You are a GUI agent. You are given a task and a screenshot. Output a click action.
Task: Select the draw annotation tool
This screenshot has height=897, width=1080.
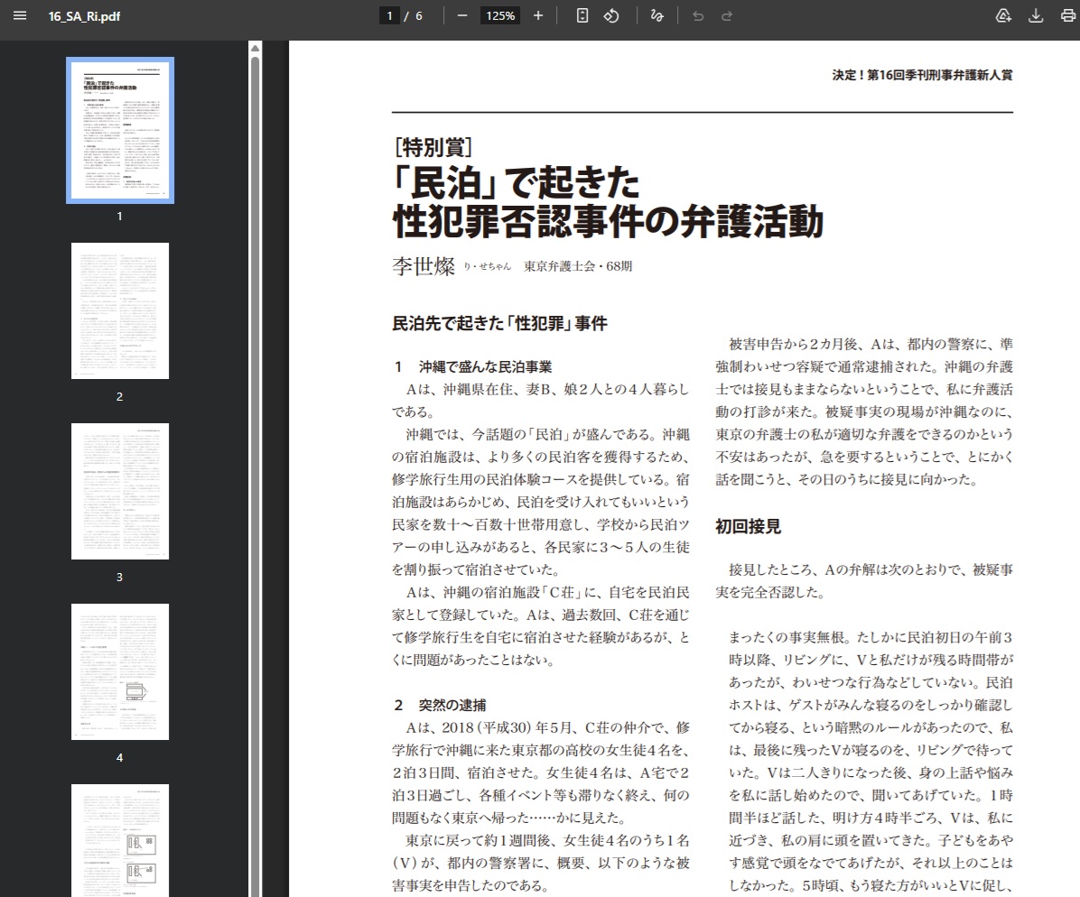coord(656,16)
